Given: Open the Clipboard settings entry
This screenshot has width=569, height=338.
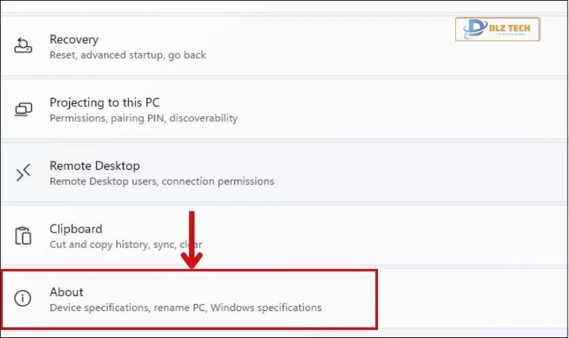Looking at the screenshot, I should (76, 228).
